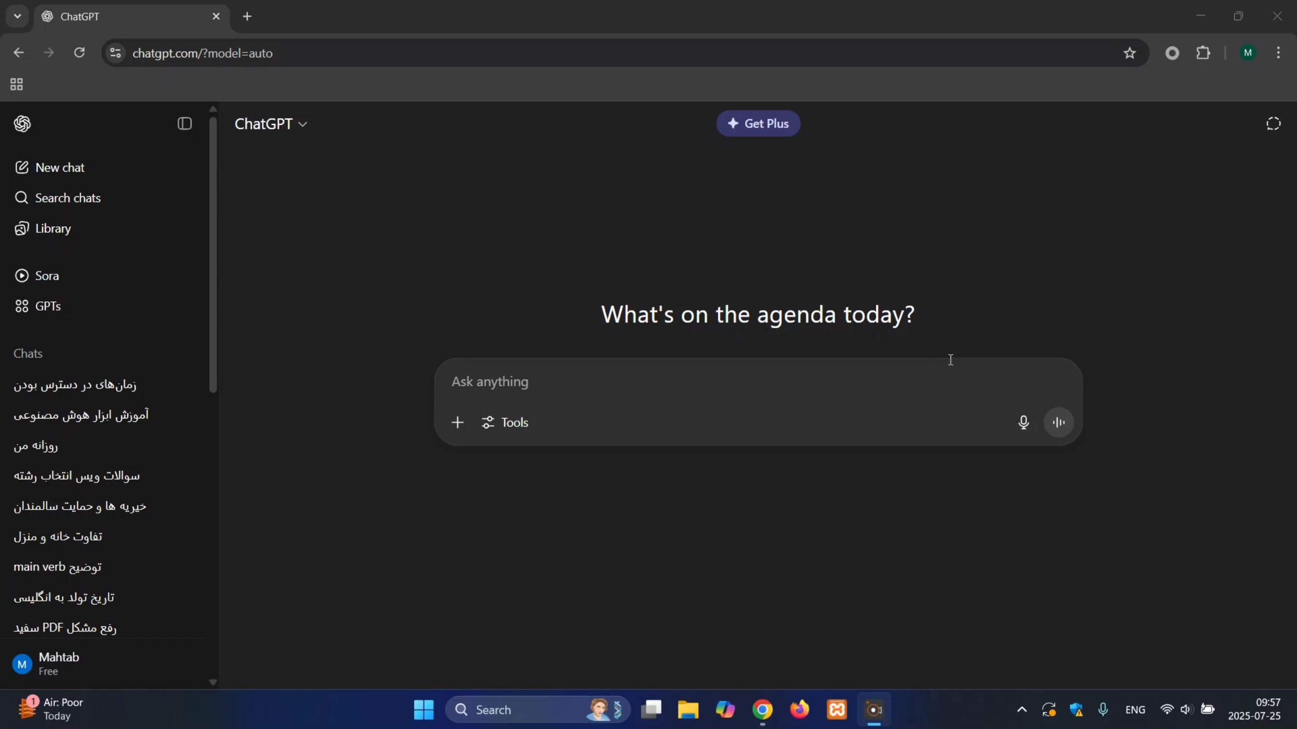Open clock and date 09:57
The width and height of the screenshot is (1297, 729).
pos(1254,709)
